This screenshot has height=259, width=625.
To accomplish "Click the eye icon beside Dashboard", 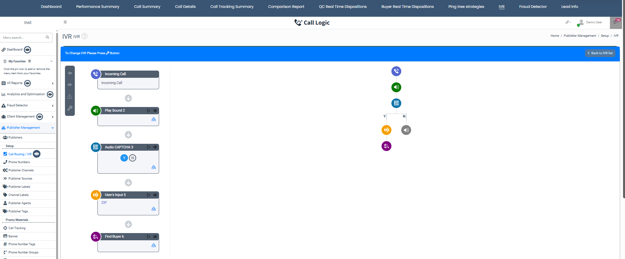I will [28, 50].
